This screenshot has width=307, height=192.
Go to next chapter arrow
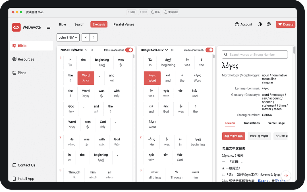coord(94,37)
